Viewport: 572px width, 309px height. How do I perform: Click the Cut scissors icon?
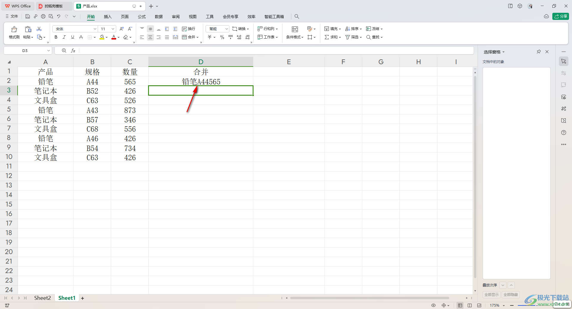39,29
